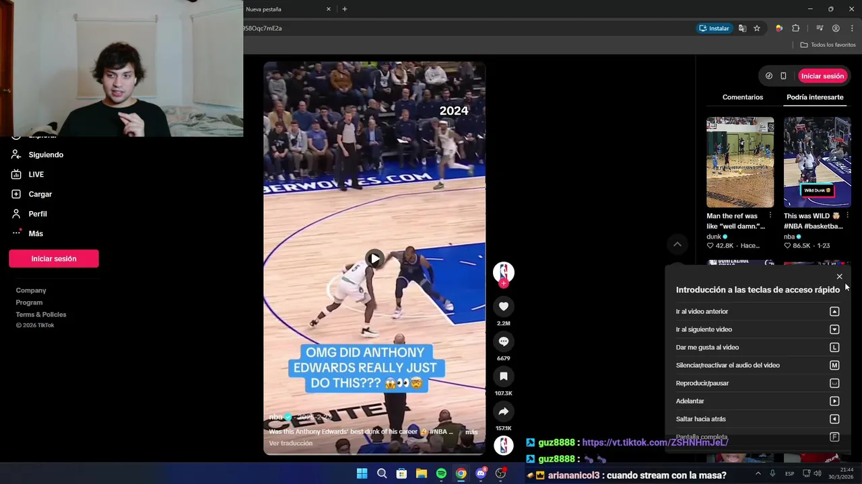Open the tiktok.com link in chat
Screen dimensions: 862x484
point(655,442)
